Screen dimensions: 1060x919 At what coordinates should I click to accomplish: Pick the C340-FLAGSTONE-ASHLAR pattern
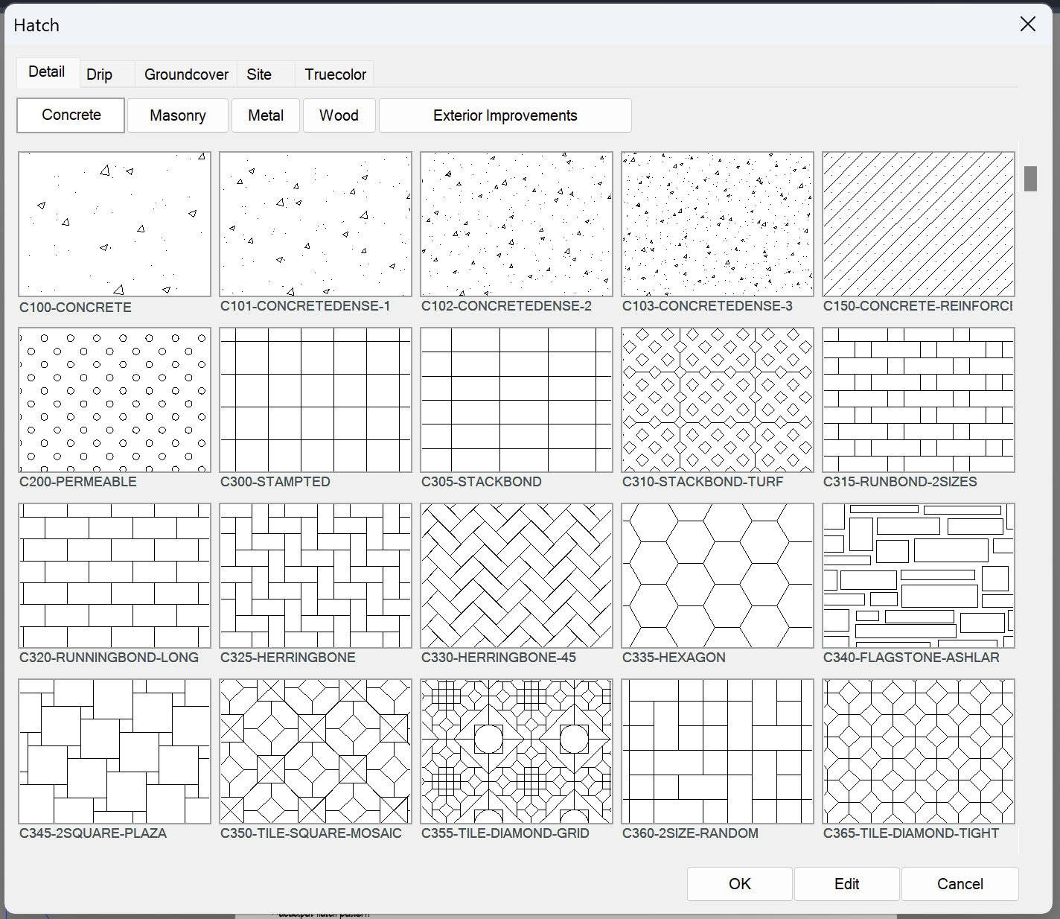(x=919, y=576)
